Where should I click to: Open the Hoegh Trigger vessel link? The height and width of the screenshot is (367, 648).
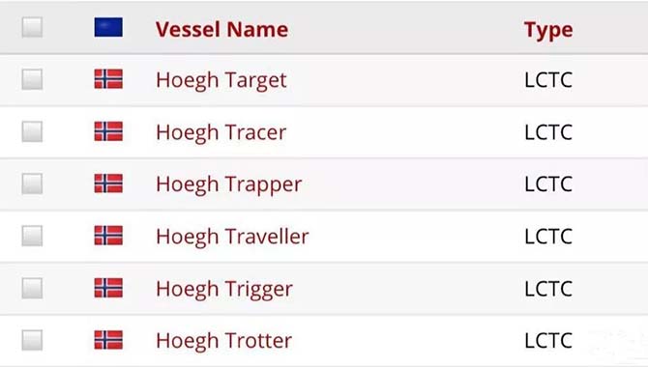(224, 289)
